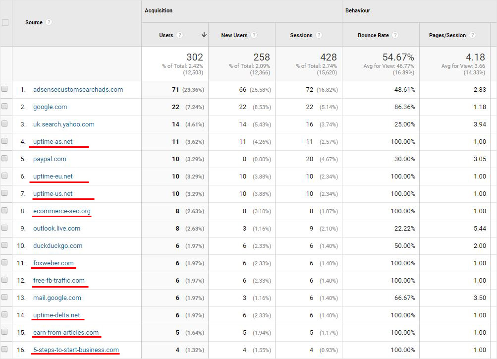Click the outlook.live.com source link
The image size is (497, 359).
57,228
